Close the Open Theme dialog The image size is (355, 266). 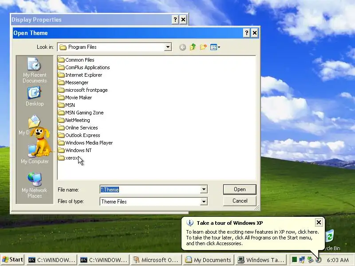(254, 33)
